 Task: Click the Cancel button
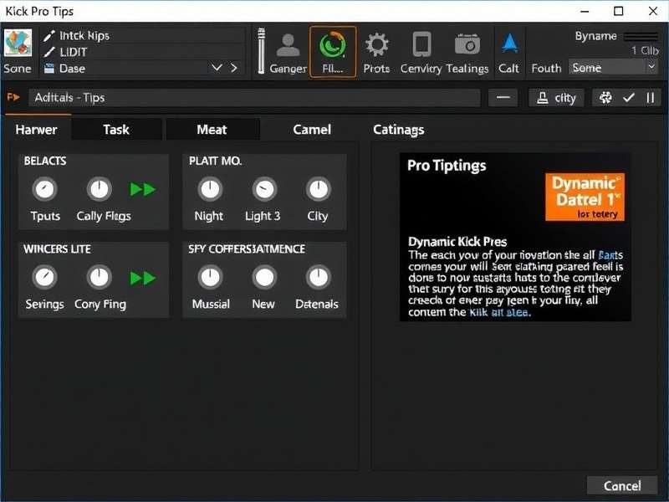(622, 485)
